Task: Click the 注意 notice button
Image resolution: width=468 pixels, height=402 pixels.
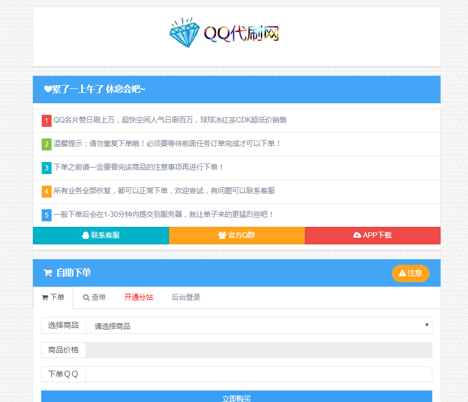Action: click(410, 273)
